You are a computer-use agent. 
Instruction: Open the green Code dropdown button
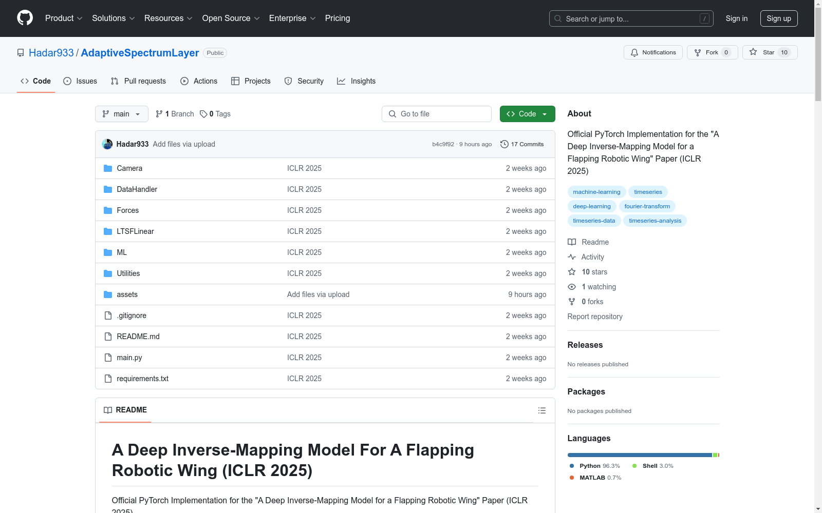528,114
